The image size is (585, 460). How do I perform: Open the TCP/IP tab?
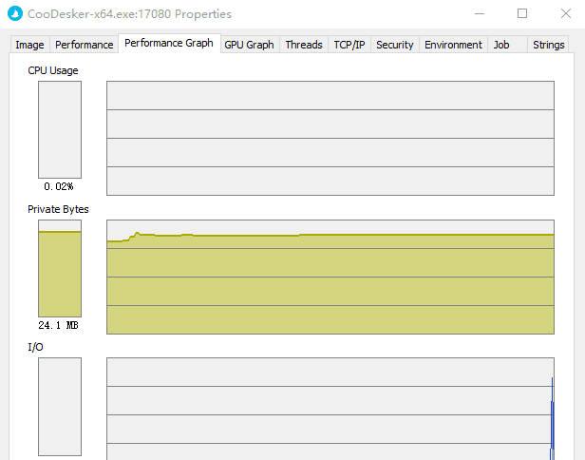(x=349, y=45)
